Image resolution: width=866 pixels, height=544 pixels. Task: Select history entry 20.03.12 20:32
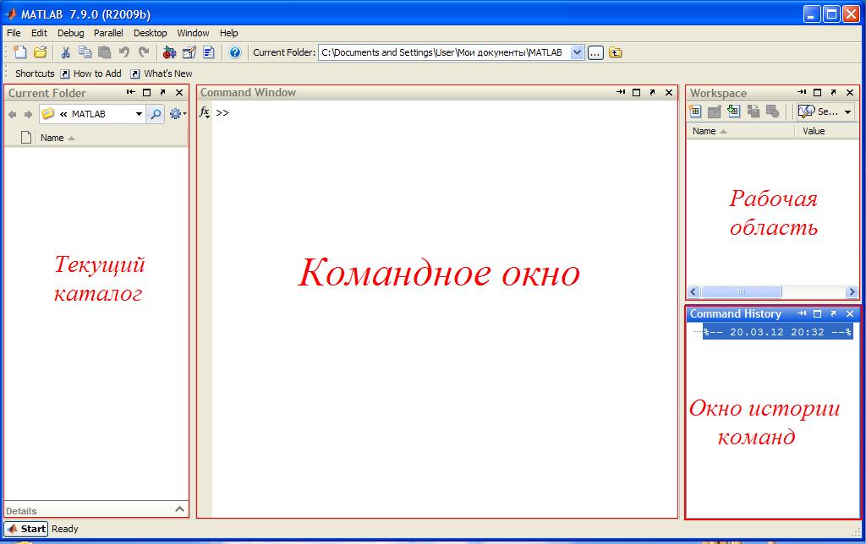click(x=778, y=332)
